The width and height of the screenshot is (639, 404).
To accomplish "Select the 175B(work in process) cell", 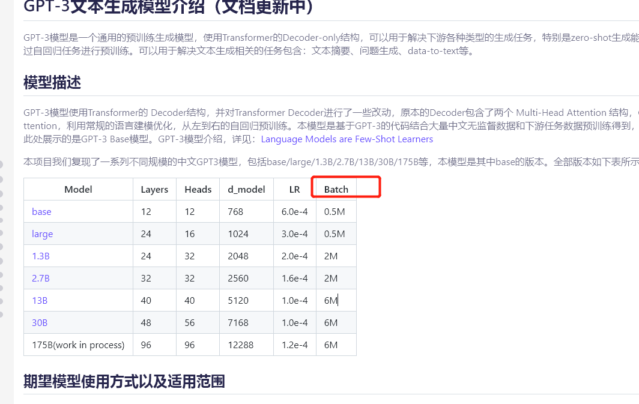I will coord(78,345).
